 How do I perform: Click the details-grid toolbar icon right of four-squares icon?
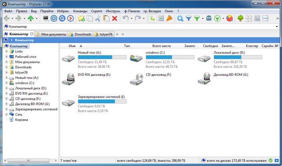(257, 18)
